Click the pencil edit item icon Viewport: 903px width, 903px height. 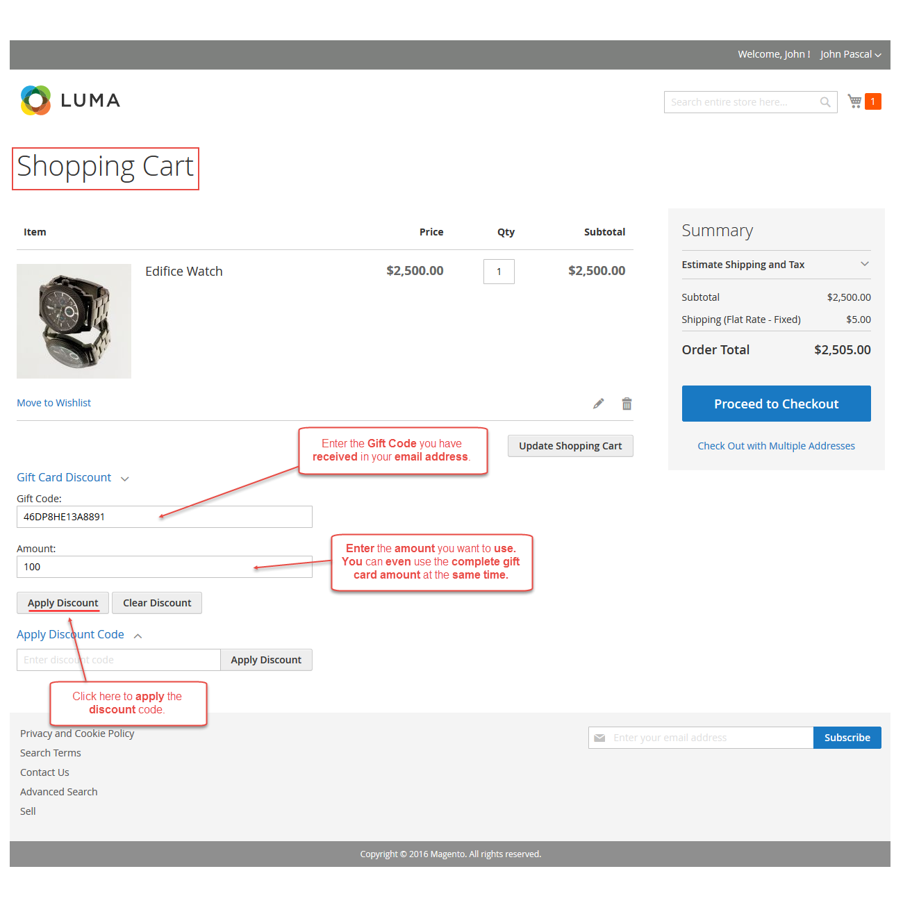[598, 404]
